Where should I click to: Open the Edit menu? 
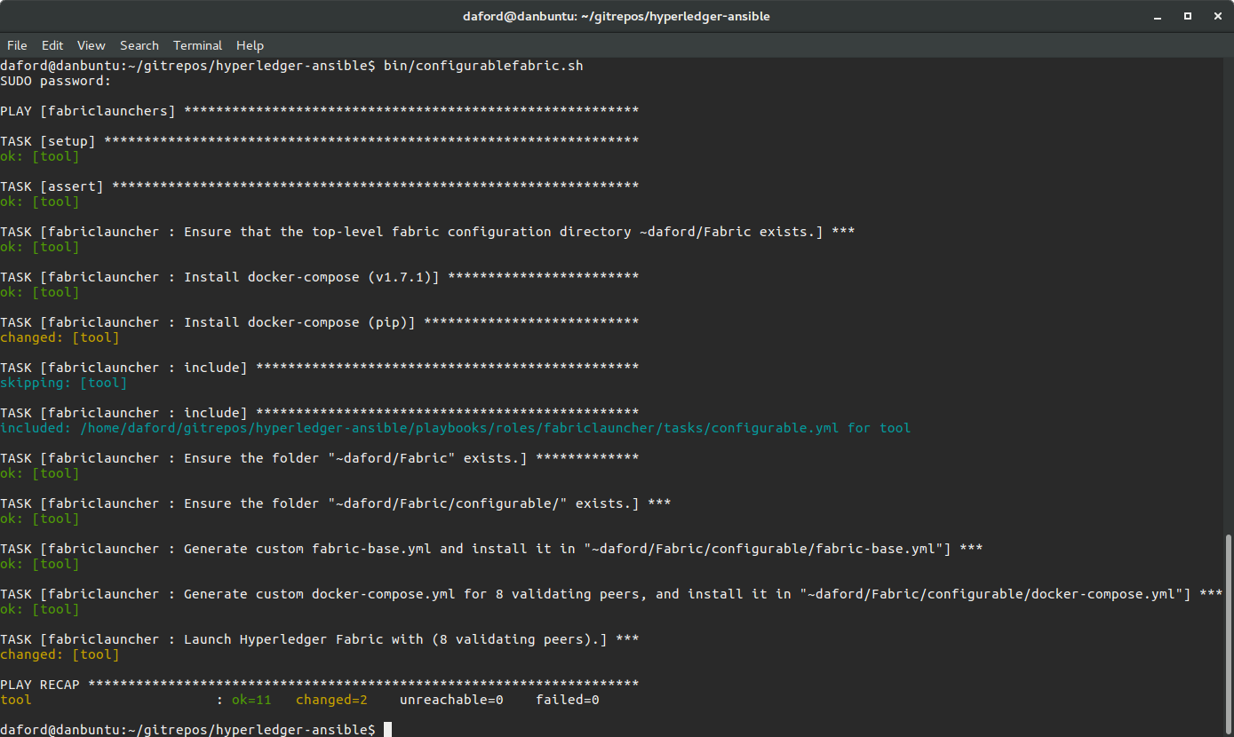click(x=52, y=45)
